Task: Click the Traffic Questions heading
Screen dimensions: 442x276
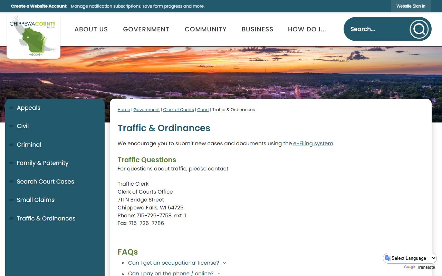Action: (x=147, y=160)
